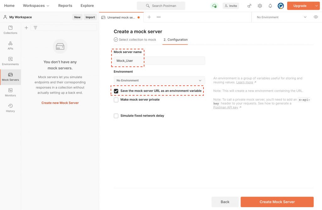This screenshot has width=322, height=210.
Task: Click the filter icon in the sidebar
Action: click(x=35, y=28)
